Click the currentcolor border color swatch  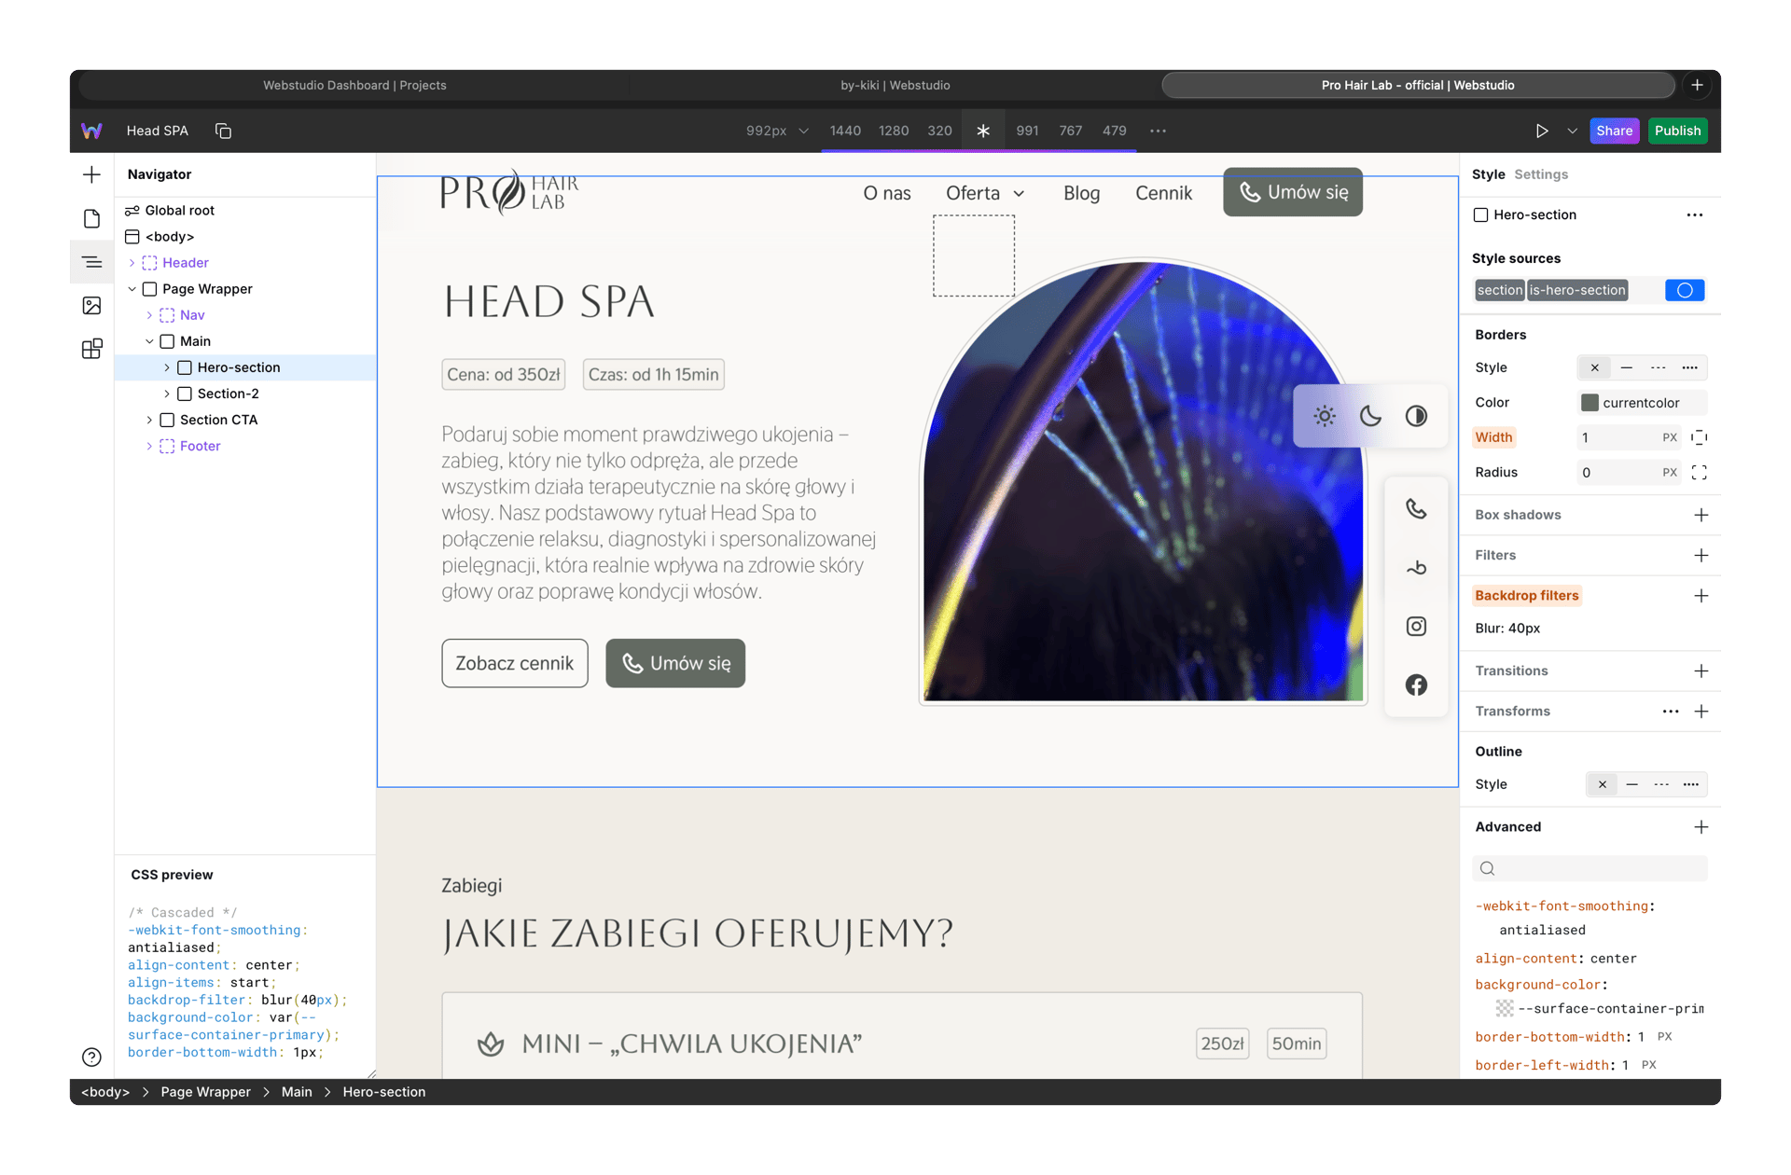[x=1590, y=403]
